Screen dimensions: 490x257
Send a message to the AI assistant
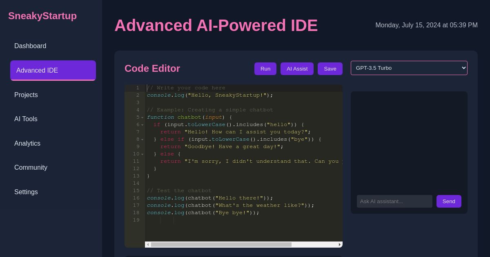tap(449, 201)
